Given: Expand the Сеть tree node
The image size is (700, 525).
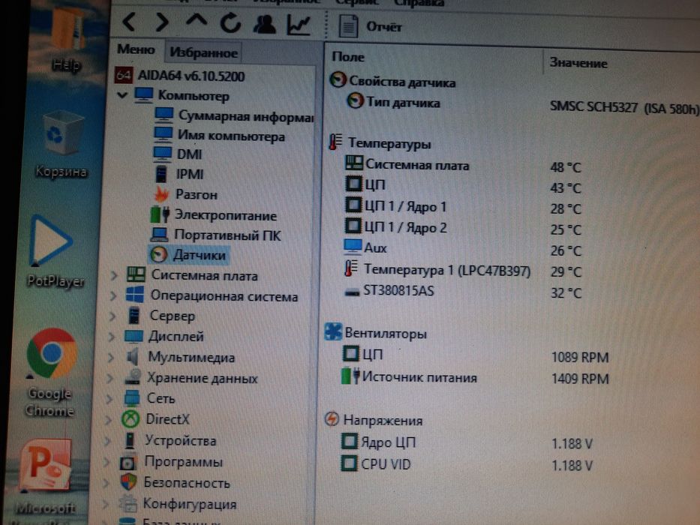Looking at the screenshot, I should [x=109, y=399].
